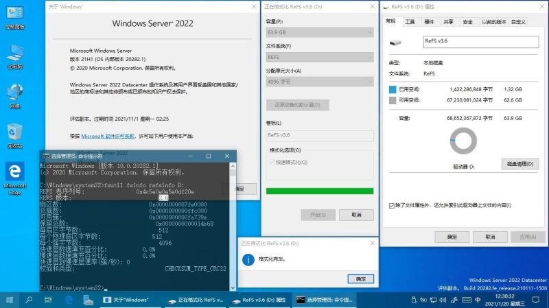Open the Microsoft Software License Terms link
The height and width of the screenshot is (308, 549).
108,136
